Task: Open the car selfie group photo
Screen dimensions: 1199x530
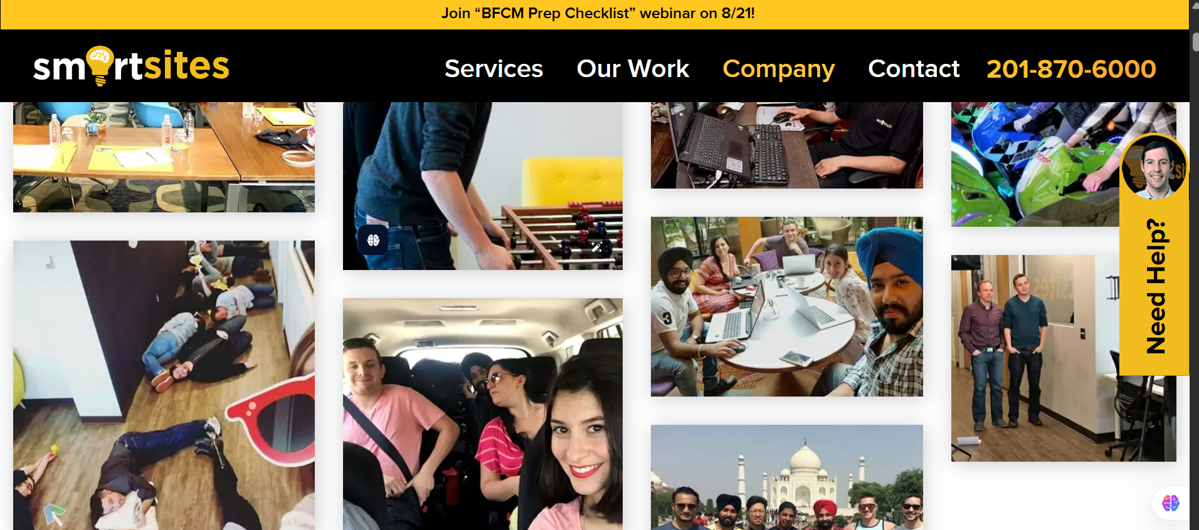Action: (483, 414)
